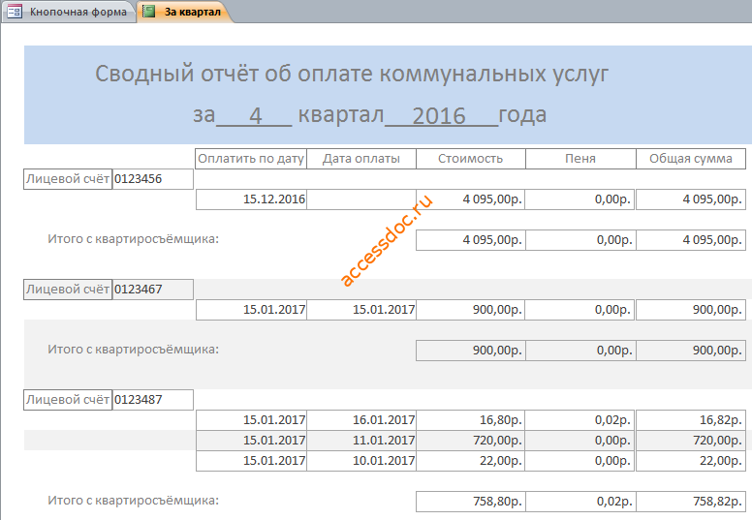Click penalty value 0,02р. in 16.01.2017 row
This screenshot has width=752, height=520.
580,420
